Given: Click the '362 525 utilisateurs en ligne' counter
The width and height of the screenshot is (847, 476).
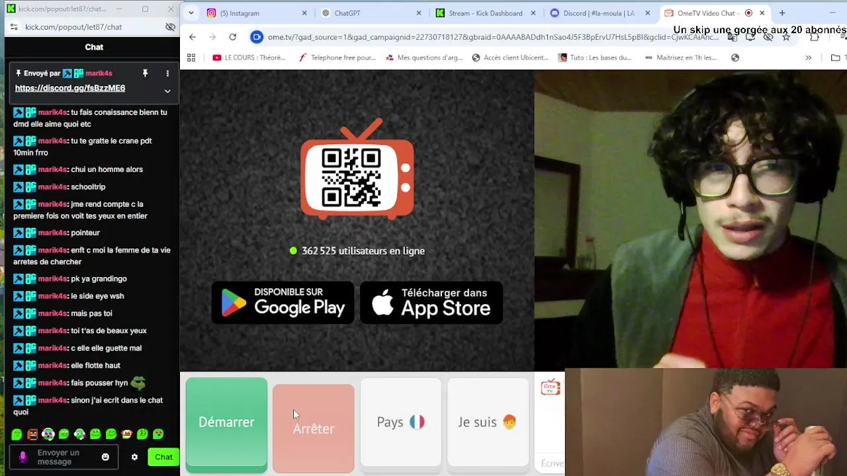Looking at the screenshot, I should pos(357,251).
